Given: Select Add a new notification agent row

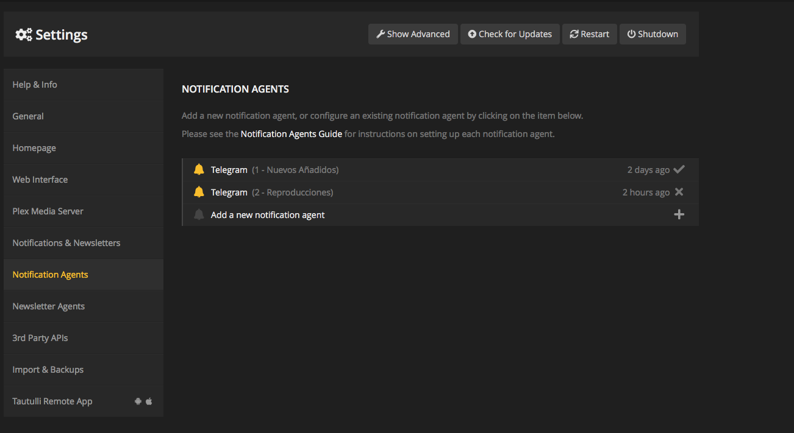Looking at the screenshot, I should (x=268, y=215).
